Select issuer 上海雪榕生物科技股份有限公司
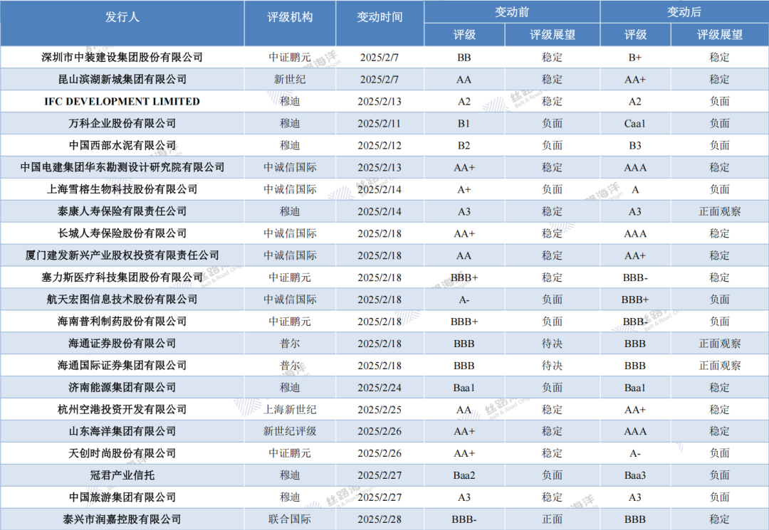 (122, 189)
